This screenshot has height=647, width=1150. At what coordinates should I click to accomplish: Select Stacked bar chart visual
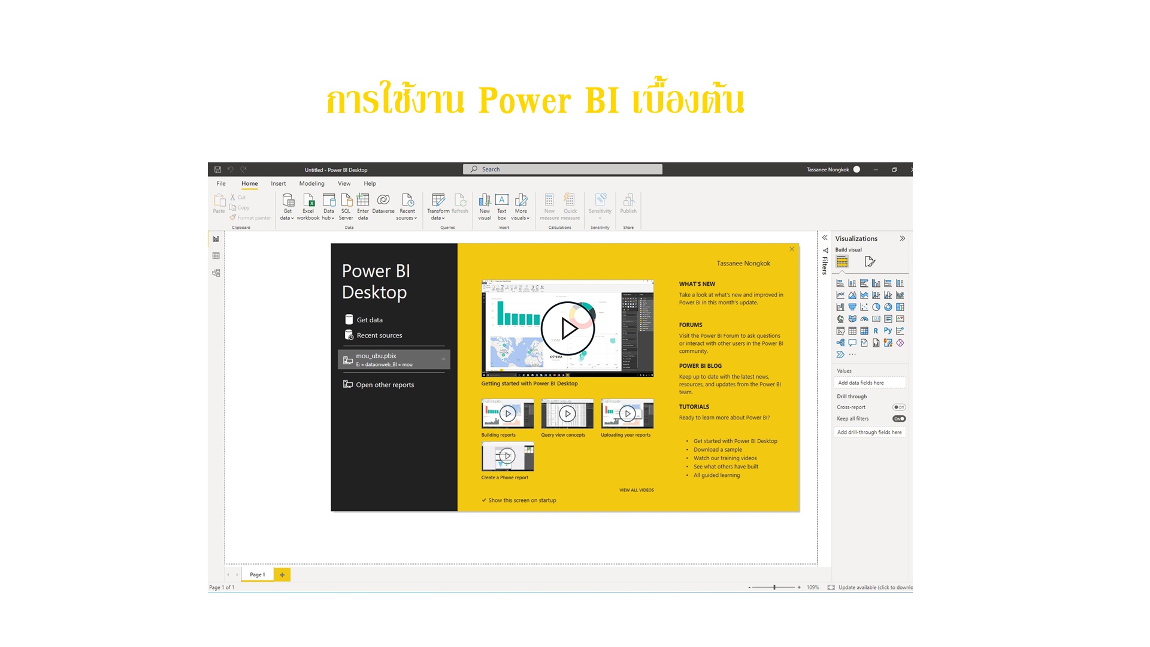[840, 283]
